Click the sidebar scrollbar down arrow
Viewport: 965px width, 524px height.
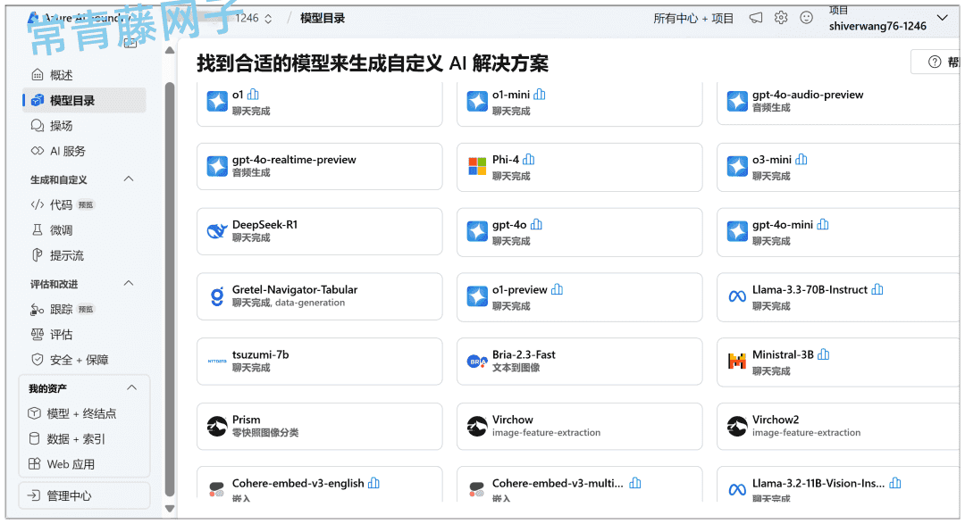click(170, 509)
